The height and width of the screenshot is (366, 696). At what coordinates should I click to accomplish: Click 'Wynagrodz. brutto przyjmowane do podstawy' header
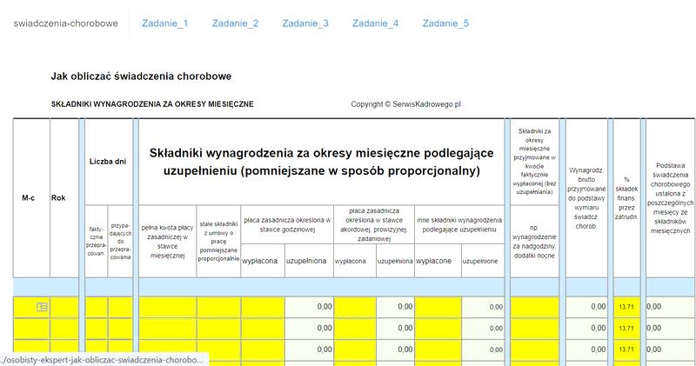coord(586,198)
